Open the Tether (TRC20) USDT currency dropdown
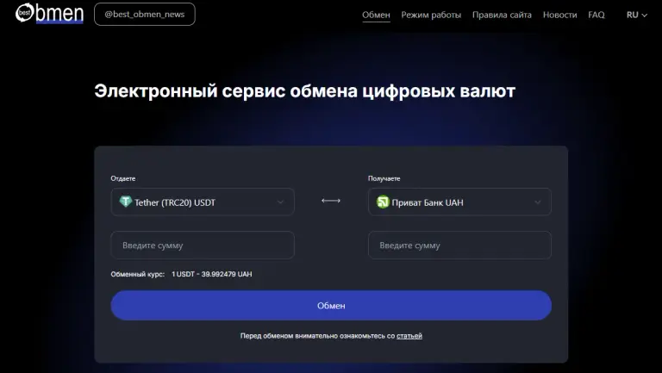Viewport: 662px width, 373px height. click(x=203, y=202)
